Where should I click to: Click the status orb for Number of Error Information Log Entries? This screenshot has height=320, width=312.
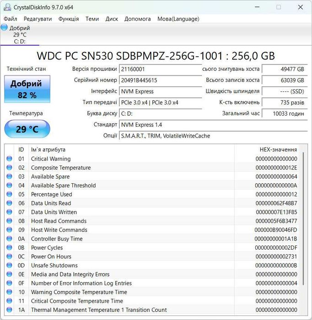(9, 283)
